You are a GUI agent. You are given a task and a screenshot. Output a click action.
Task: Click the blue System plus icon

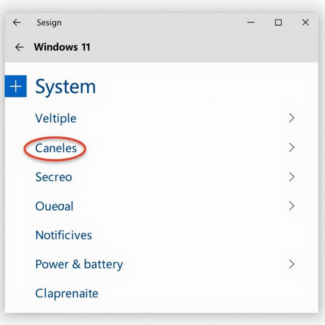(15, 85)
